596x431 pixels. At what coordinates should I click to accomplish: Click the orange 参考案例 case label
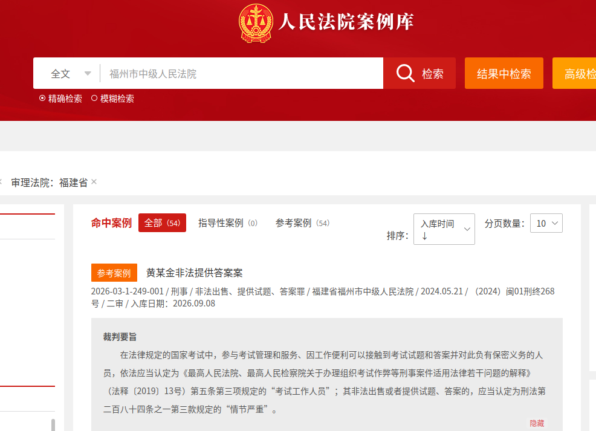114,273
